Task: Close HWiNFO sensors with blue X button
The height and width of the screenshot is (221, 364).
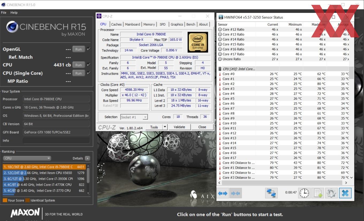Action: coord(345,193)
